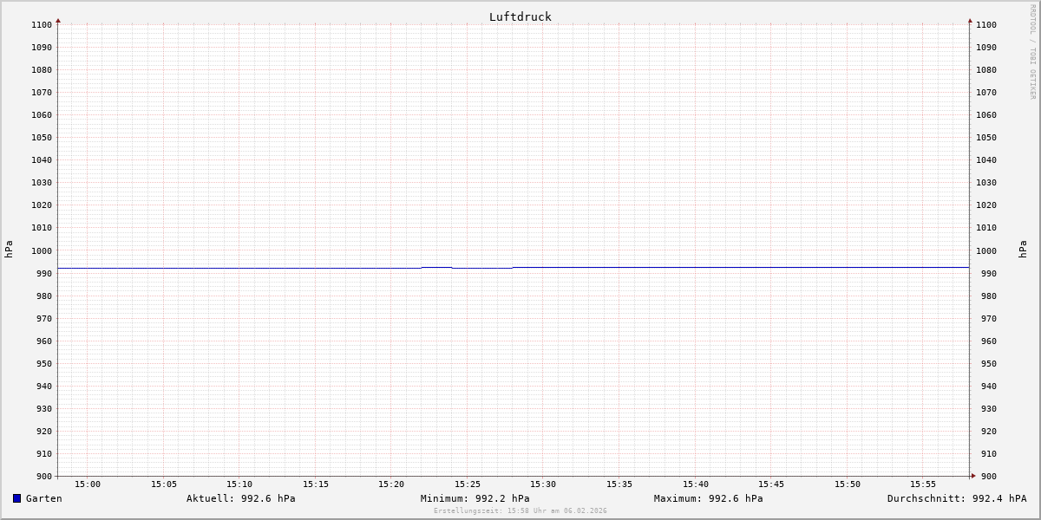Image resolution: width=1041 pixels, height=520 pixels.
Task: Click the arrow atop the left y-axis
Action: (58, 20)
